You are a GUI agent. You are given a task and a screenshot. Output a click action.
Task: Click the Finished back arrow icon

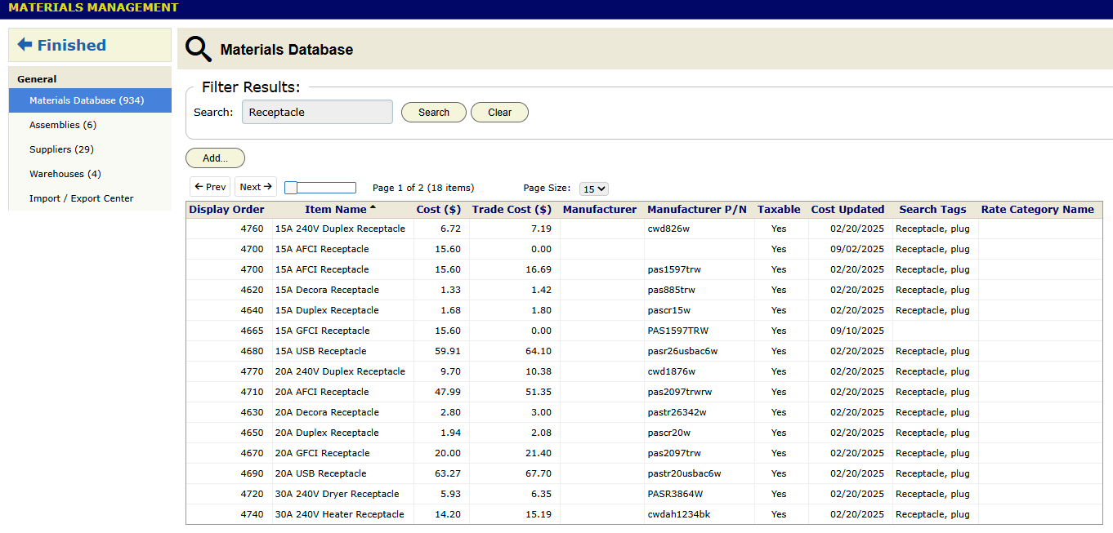point(25,45)
